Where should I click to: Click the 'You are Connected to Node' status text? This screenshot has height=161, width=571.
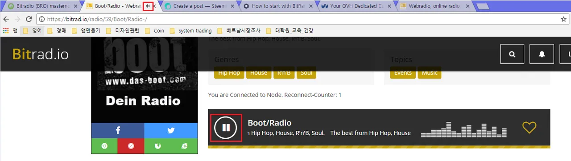click(x=275, y=95)
